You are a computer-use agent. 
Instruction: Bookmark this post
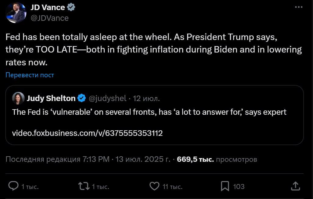pos(225,186)
